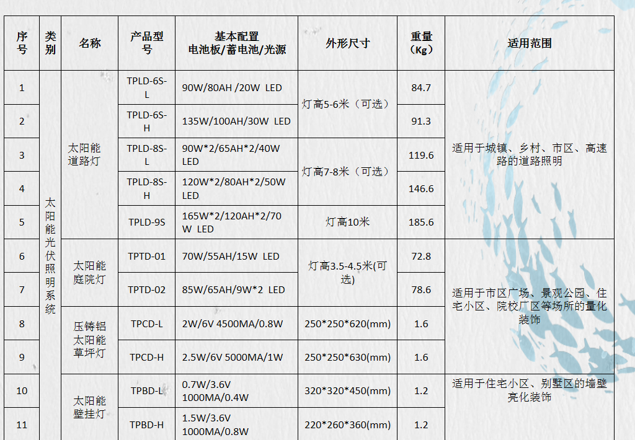Click the '产品型号' header cell

pos(146,43)
